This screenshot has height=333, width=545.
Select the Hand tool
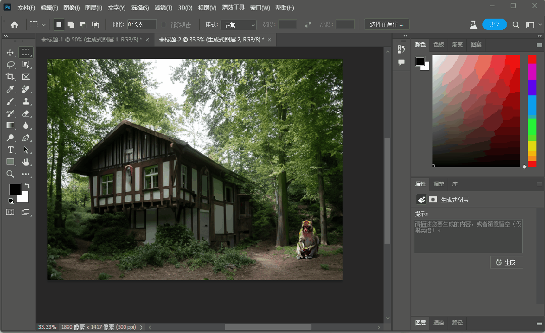pos(26,162)
